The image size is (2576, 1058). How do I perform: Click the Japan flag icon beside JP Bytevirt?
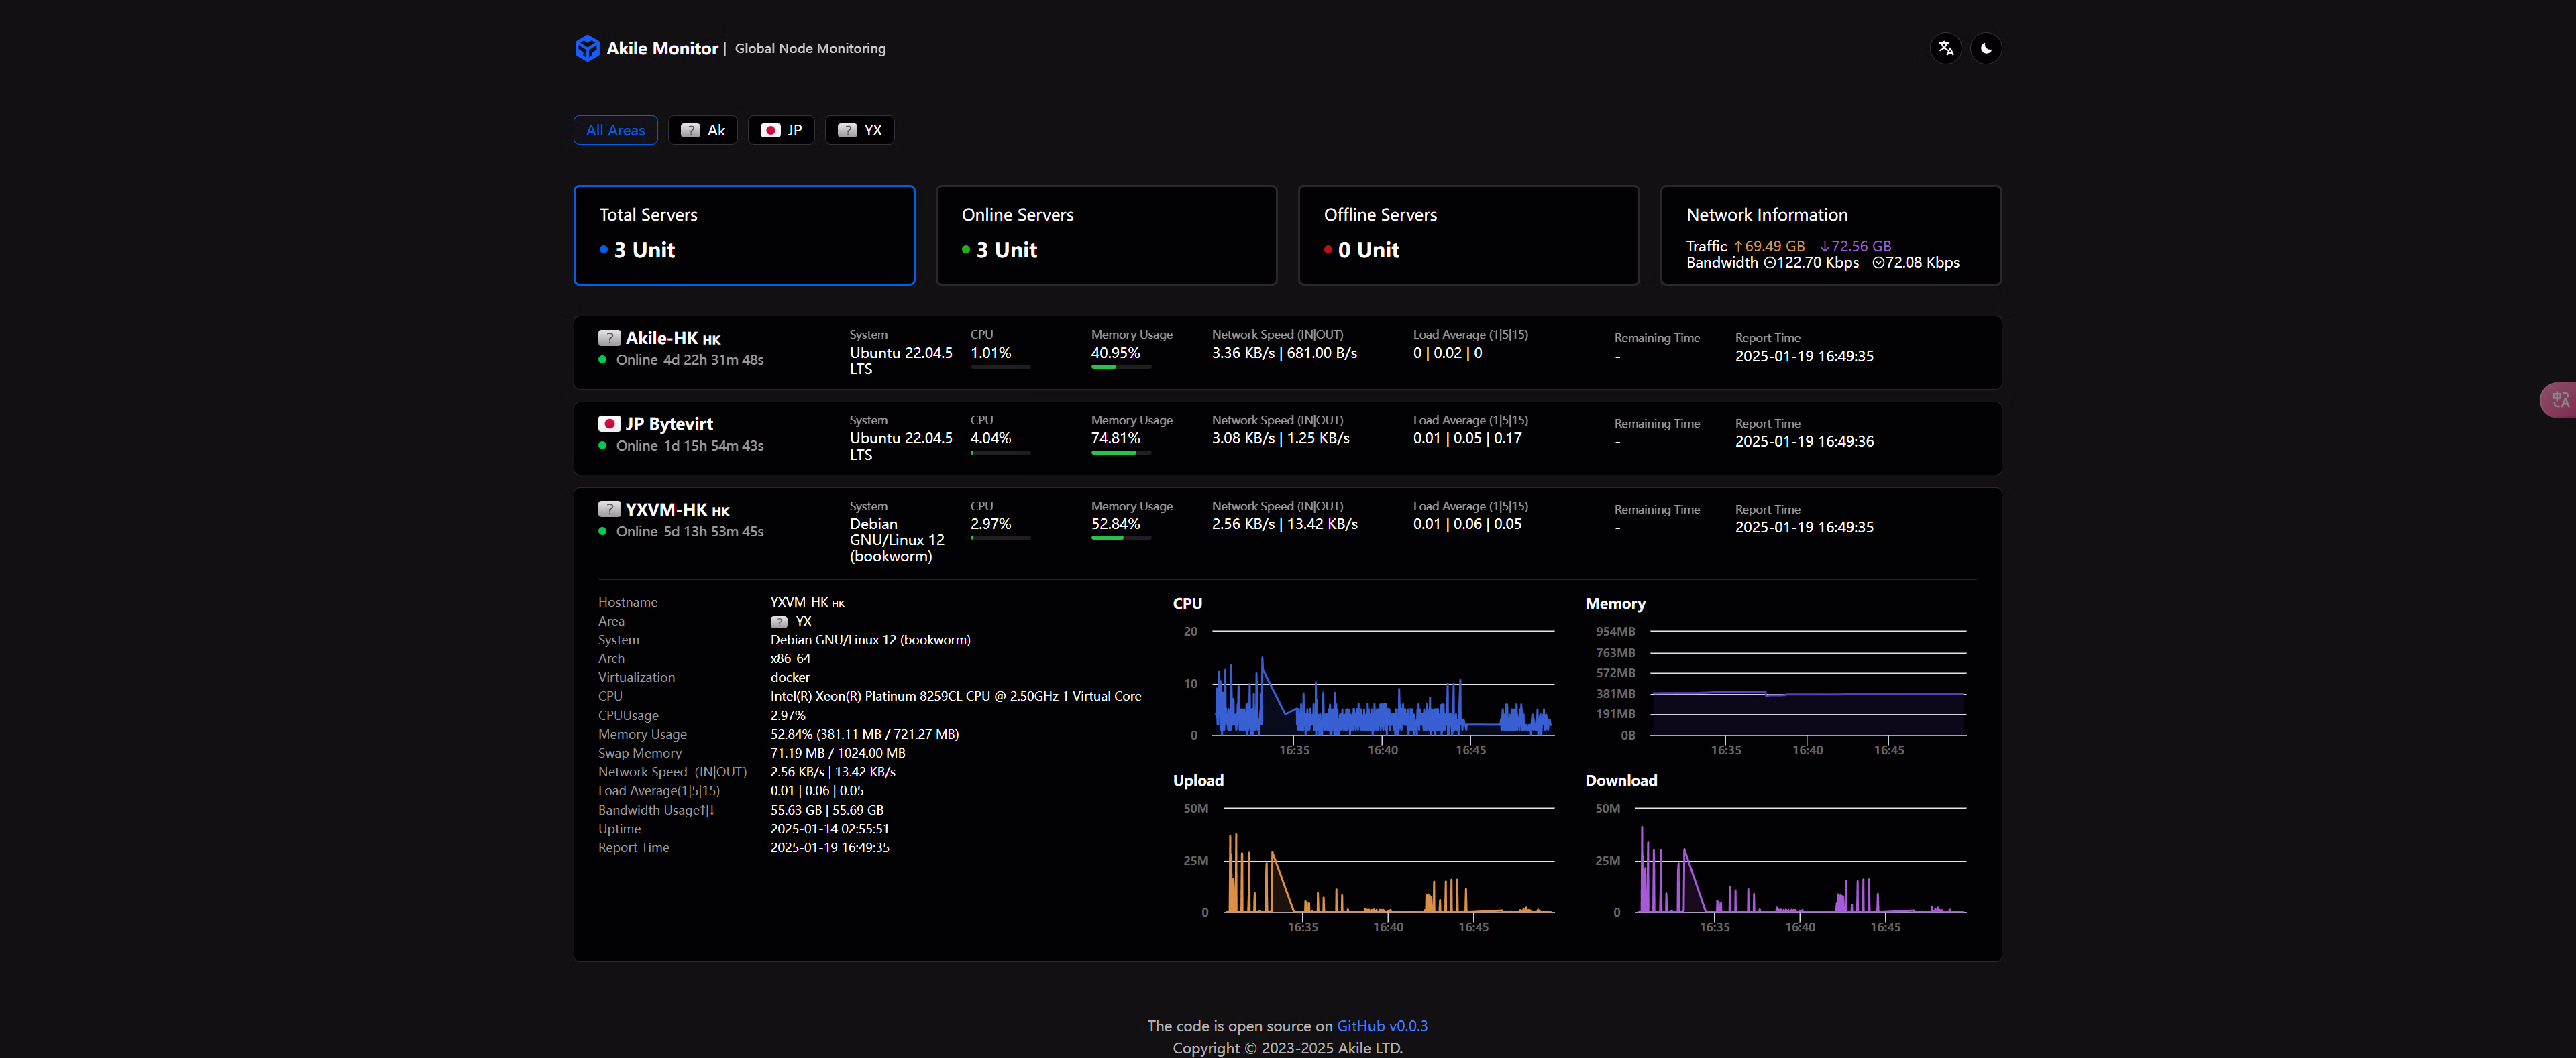coord(609,424)
